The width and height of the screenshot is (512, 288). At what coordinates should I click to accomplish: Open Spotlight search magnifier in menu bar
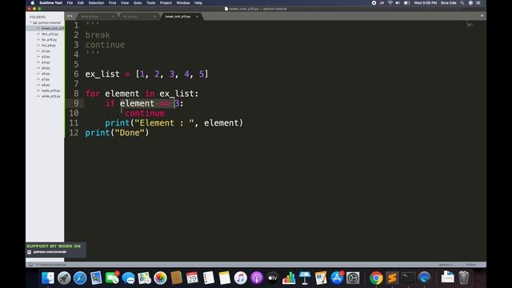462,2
